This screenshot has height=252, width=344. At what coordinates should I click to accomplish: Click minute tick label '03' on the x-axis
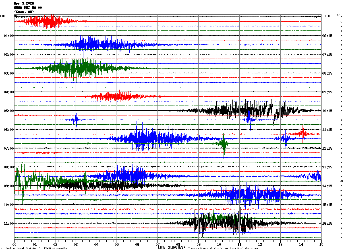(76, 244)
